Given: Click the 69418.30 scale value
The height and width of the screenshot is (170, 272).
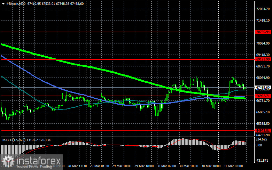Looking at the screenshot, I should [263, 55].
